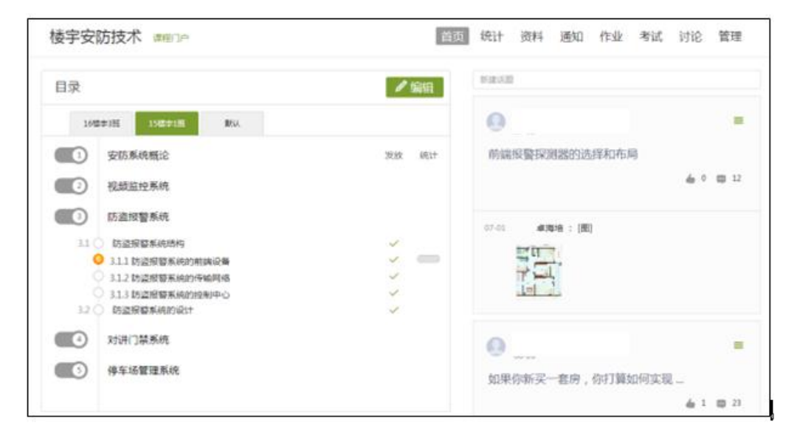Open the floor plan image thumbnail

pos(538,270)
